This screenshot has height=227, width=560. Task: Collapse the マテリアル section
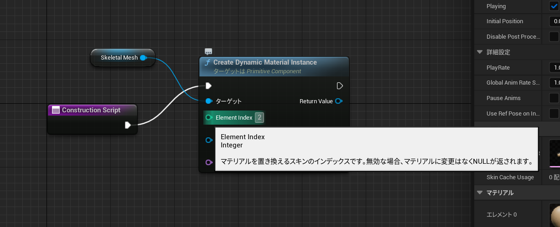point(480,193)
